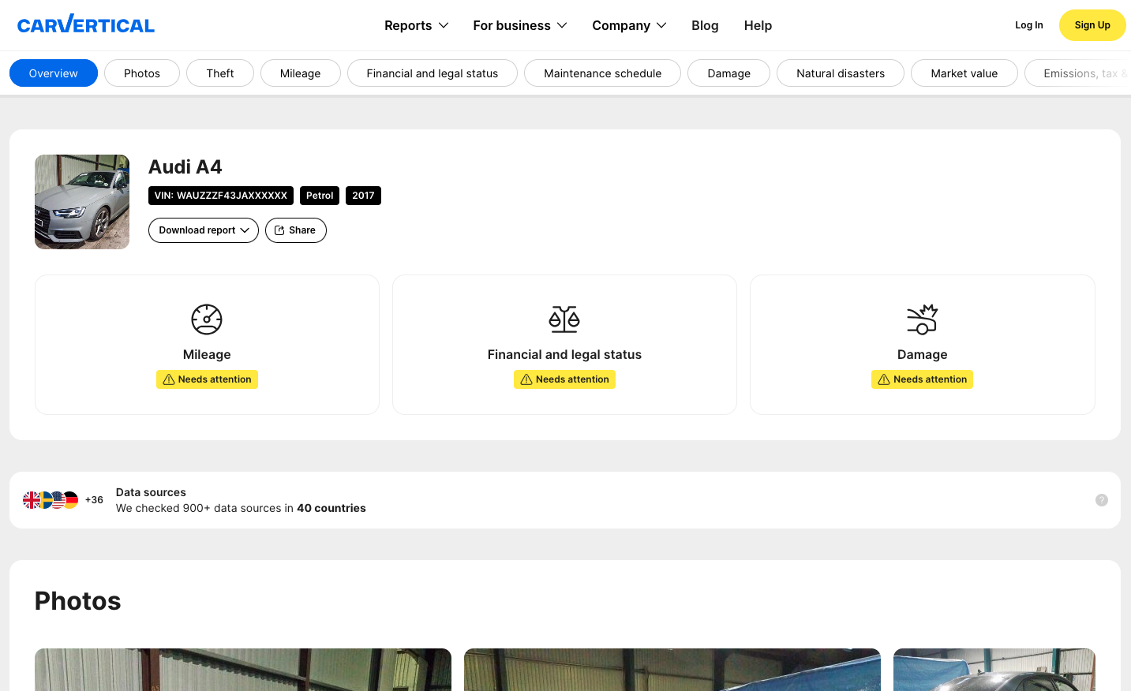Open the Market value tab

pos(964,73)
